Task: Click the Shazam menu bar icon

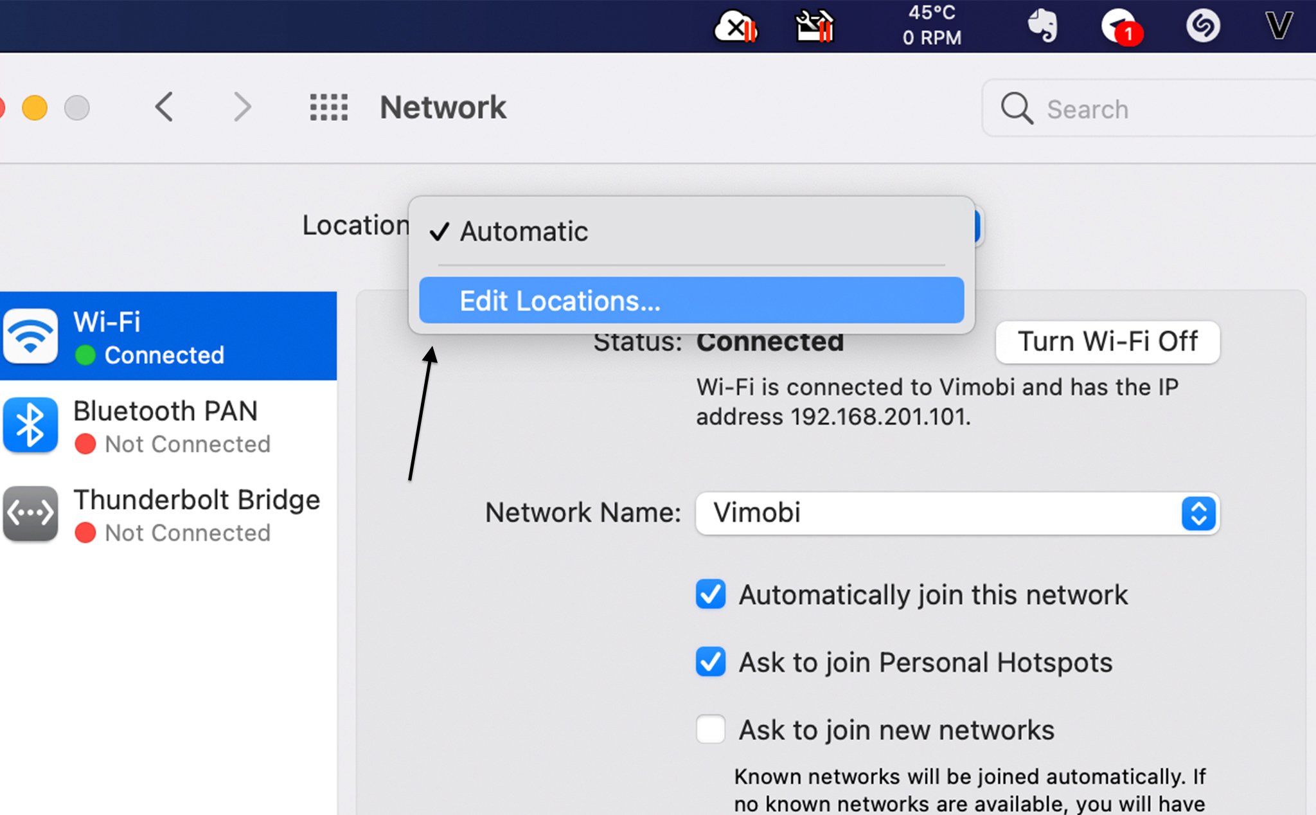Action: pyautogui.click(x=1202, y=26)
